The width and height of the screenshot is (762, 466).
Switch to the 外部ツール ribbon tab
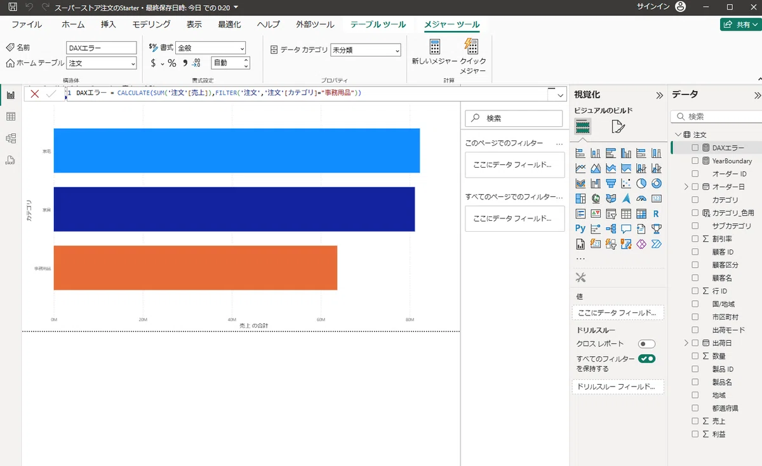pyautogui.click(x=315, y=25)
